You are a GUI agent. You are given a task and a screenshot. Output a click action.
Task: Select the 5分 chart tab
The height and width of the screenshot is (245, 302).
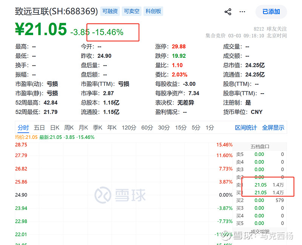(x=196, y=128)
